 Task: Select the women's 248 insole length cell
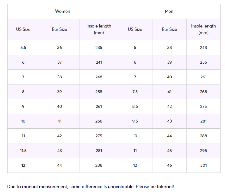[99, 77]
